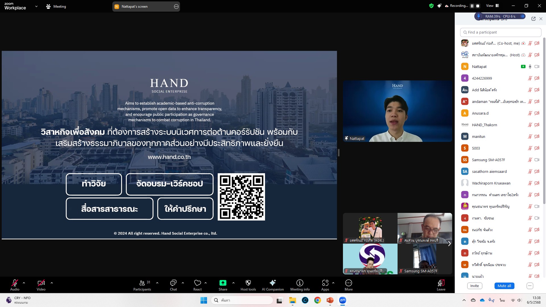Expand caret next to Apps
Viewport: 546px width, 307px height.
click(333, 283)
